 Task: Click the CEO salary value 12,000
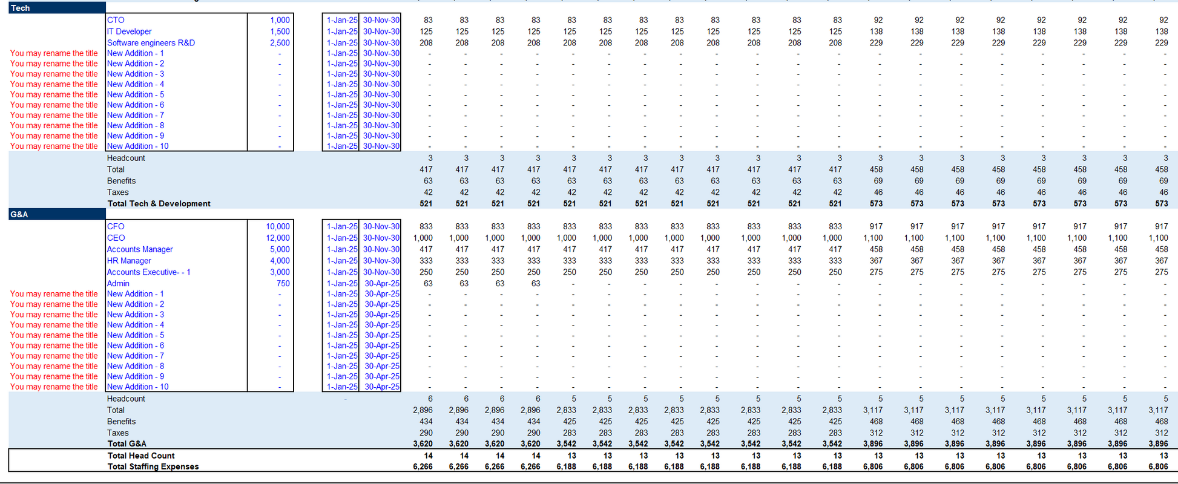pos(277,238)
